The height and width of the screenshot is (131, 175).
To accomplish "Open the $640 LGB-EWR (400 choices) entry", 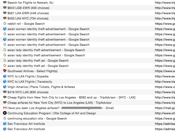I will click(x=28, y=8).
